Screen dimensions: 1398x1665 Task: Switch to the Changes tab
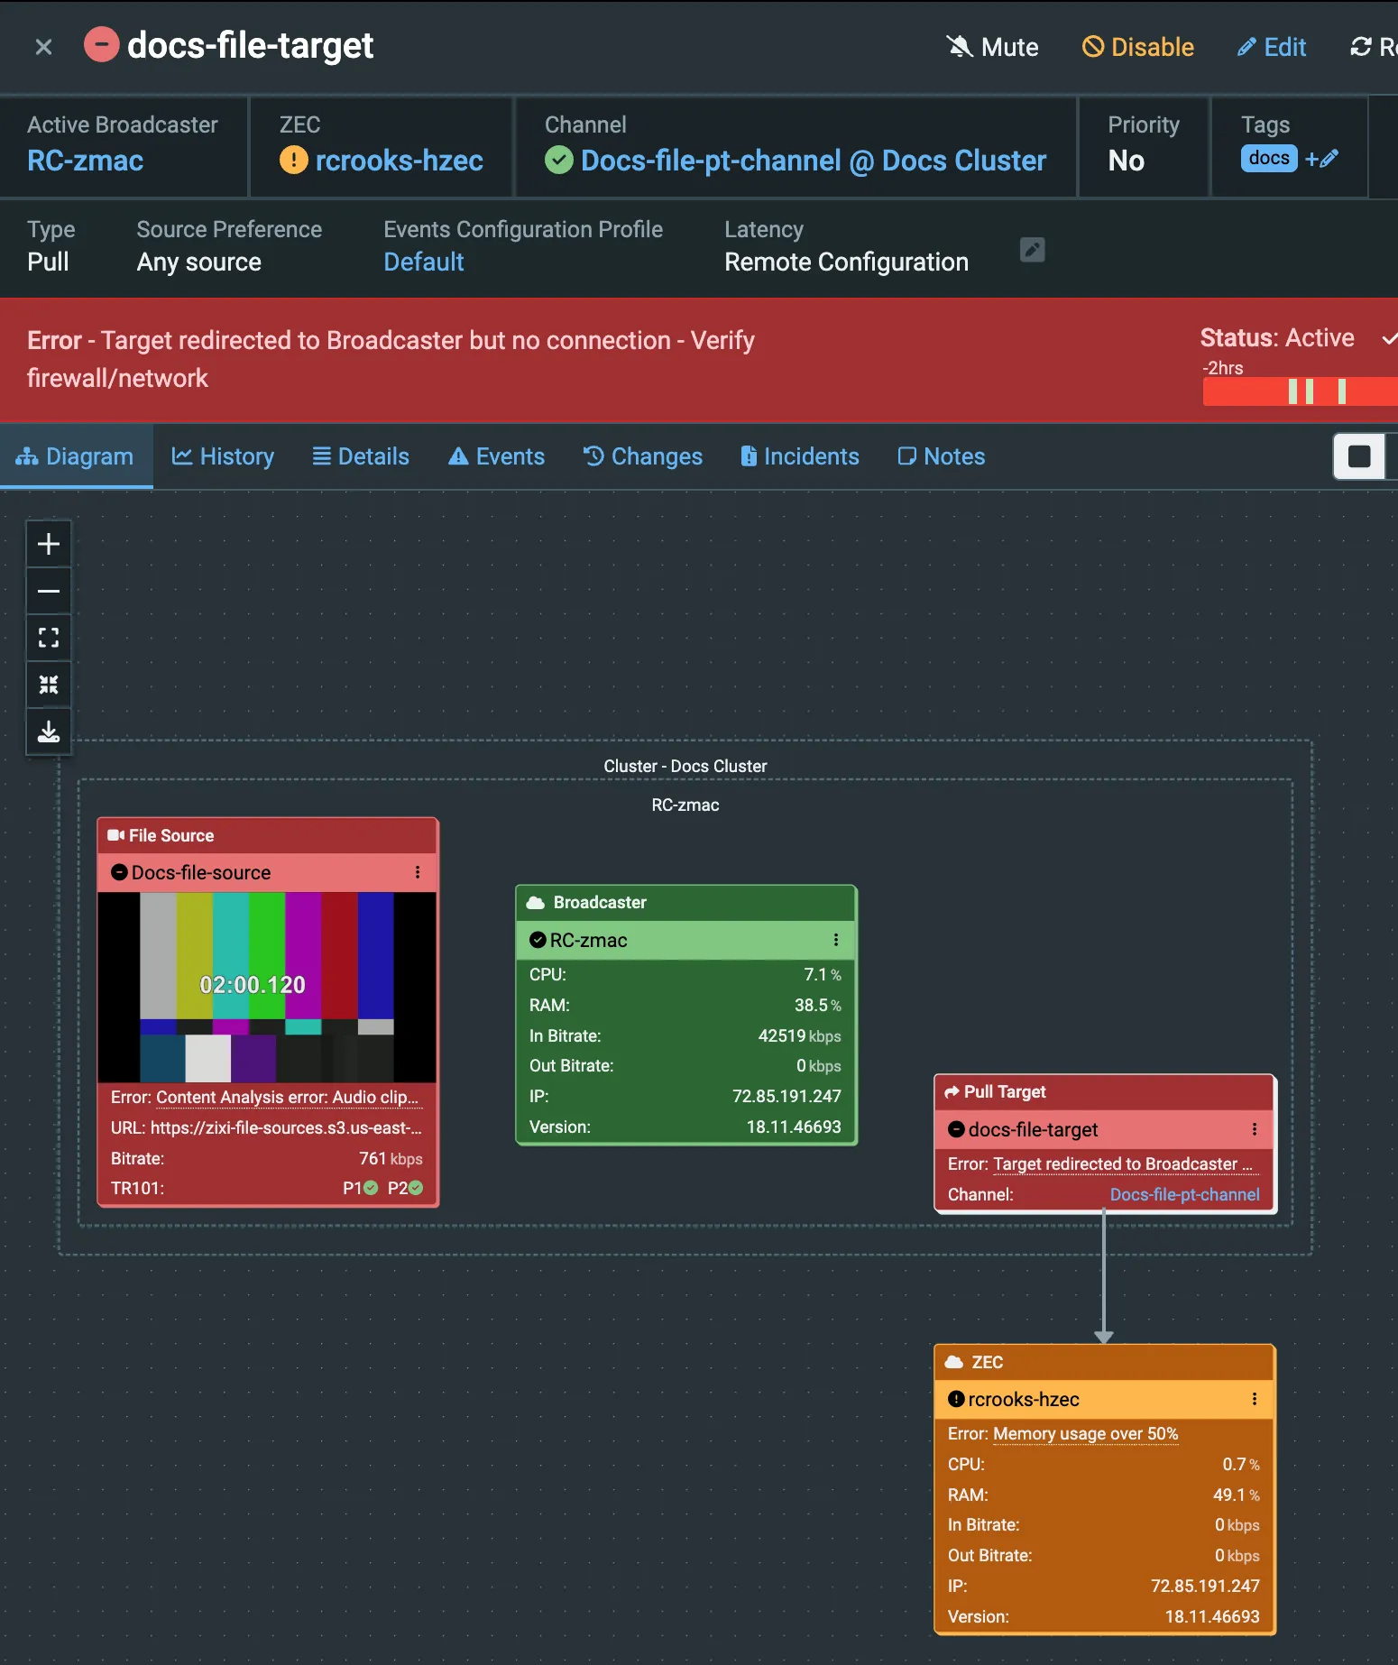click(x=643, y=456)
